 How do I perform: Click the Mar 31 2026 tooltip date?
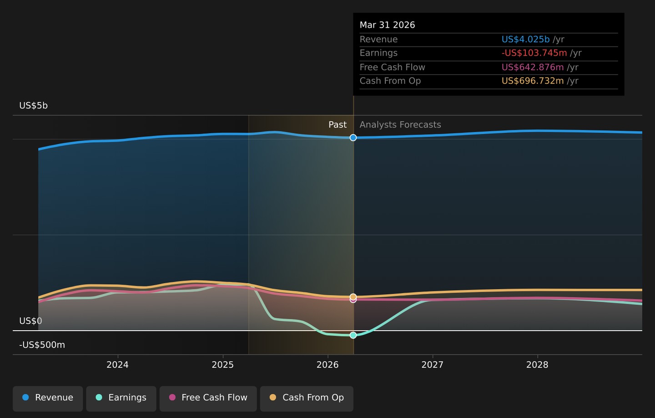click(387, 25)
